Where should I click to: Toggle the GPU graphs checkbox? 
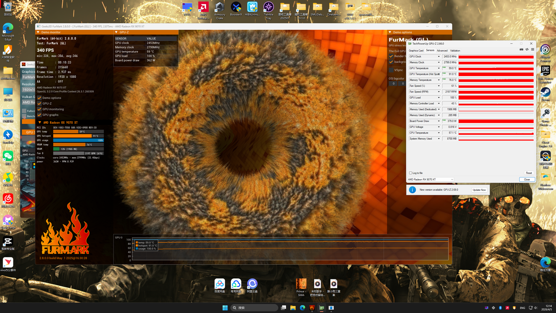pos(39,115)
